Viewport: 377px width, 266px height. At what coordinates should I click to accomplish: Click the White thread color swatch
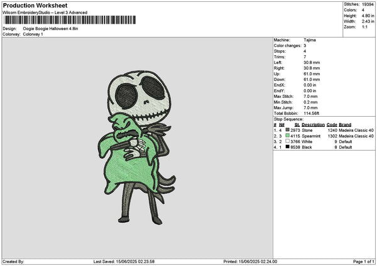tap(287, 141)
